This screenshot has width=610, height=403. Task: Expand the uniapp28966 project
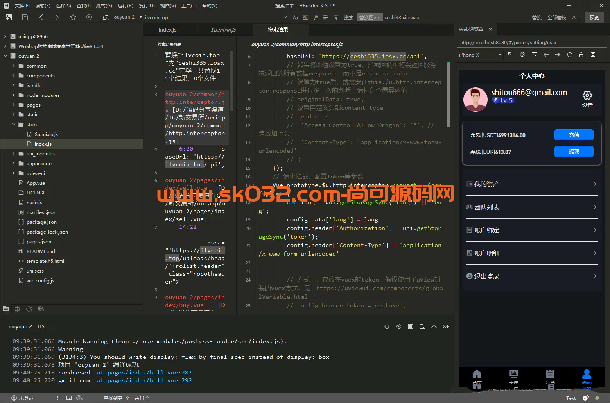[5, 36]
